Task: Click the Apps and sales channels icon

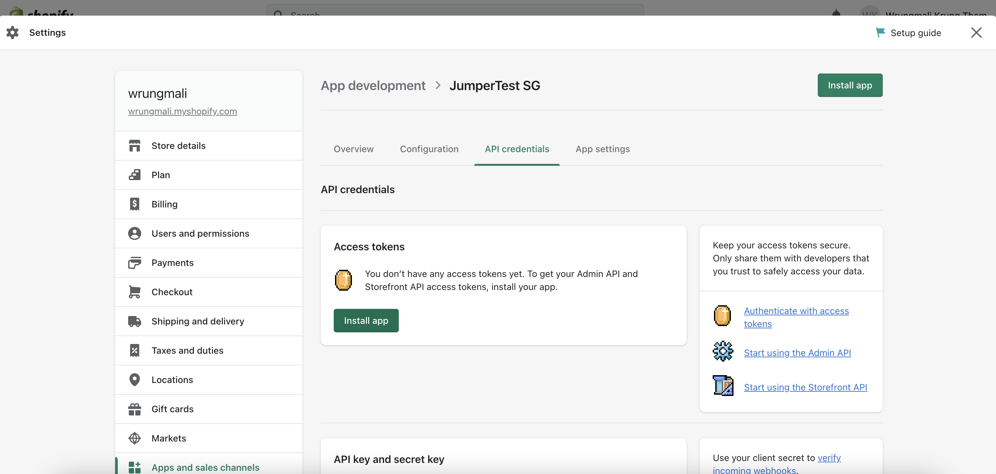Action: [135, 467]
